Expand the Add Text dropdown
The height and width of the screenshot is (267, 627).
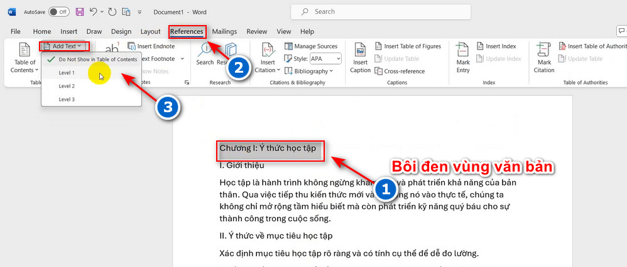coord(63,46)
